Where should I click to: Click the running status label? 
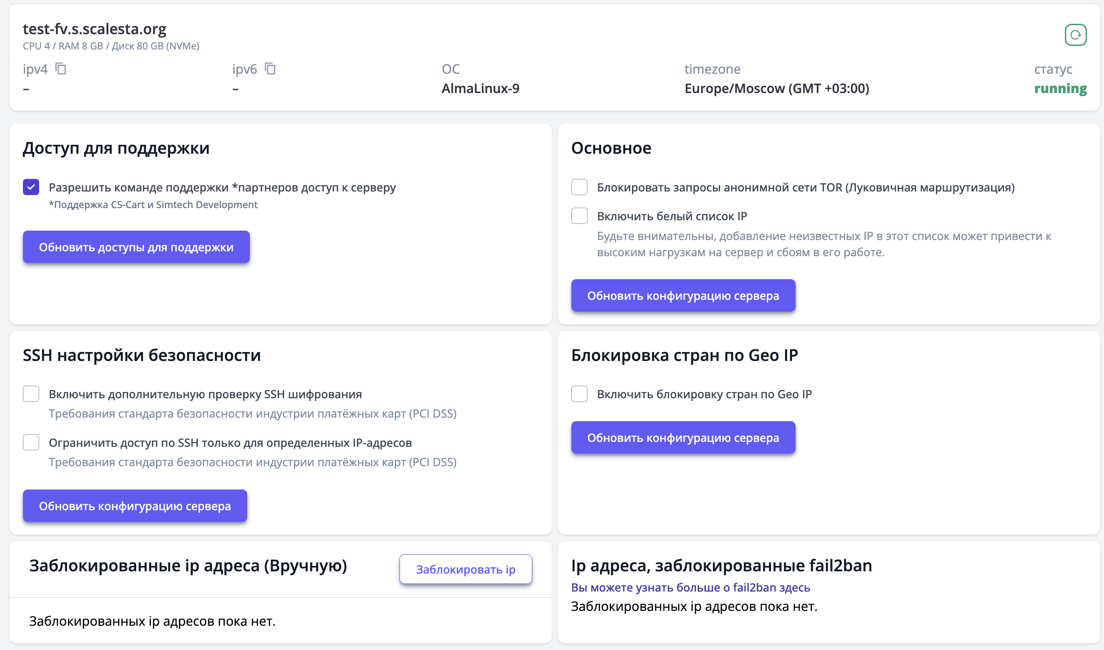pyautogui.click(x=1060, y=89)
